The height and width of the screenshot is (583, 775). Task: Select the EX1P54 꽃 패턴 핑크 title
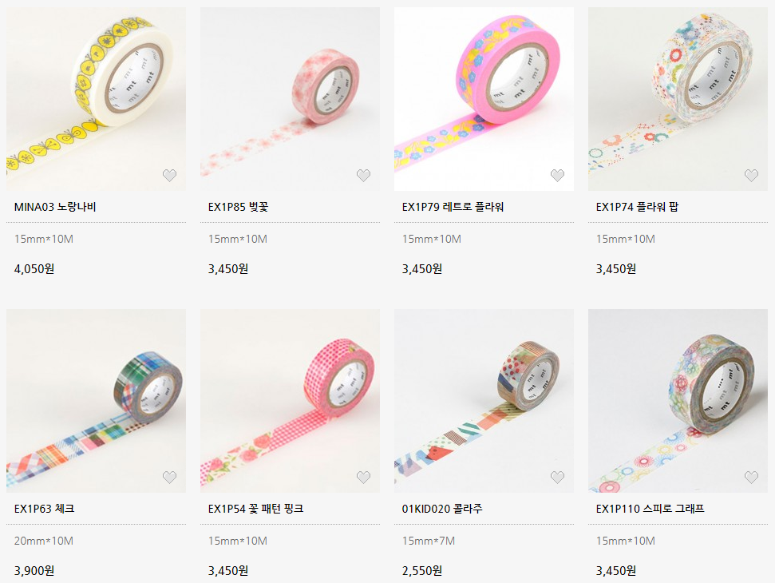255,509
